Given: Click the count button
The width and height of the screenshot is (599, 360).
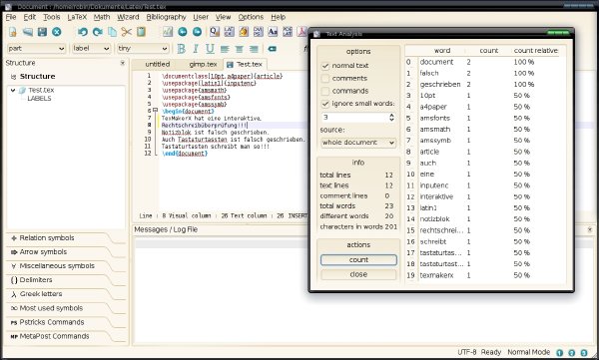Looking at the screenshot, I should click(358, 260).
